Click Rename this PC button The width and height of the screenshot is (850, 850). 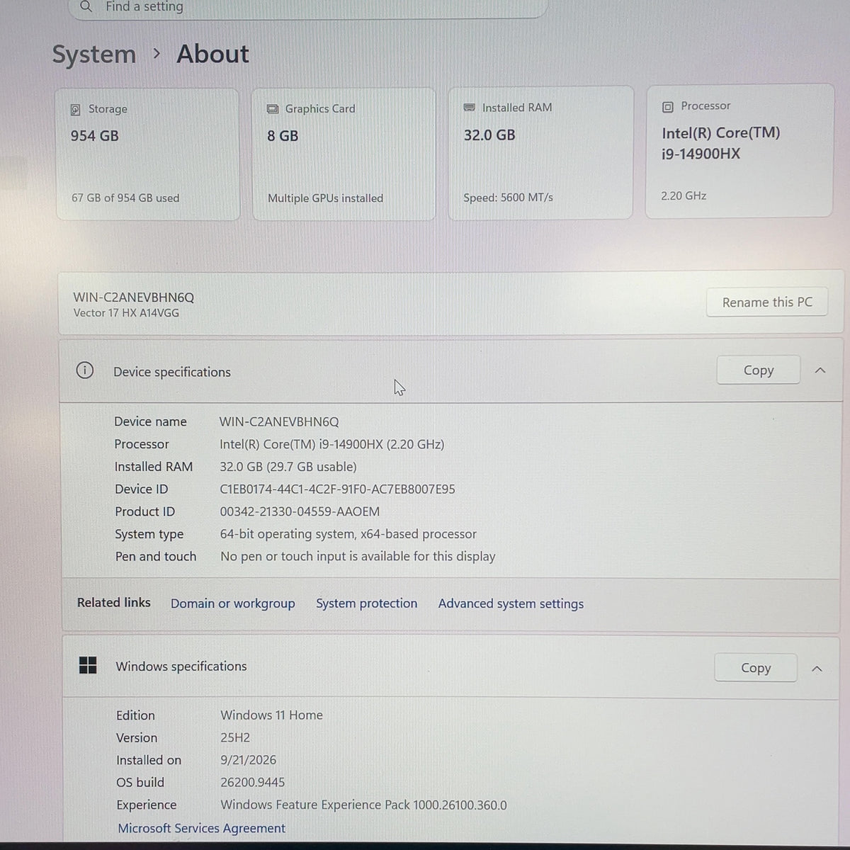(x=767, y=302)
